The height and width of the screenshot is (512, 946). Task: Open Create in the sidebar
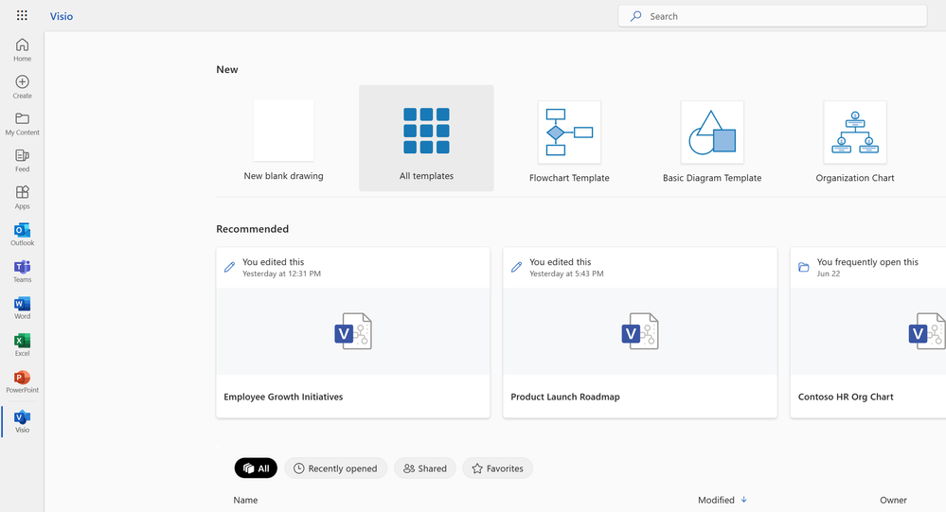coord(23,87)
